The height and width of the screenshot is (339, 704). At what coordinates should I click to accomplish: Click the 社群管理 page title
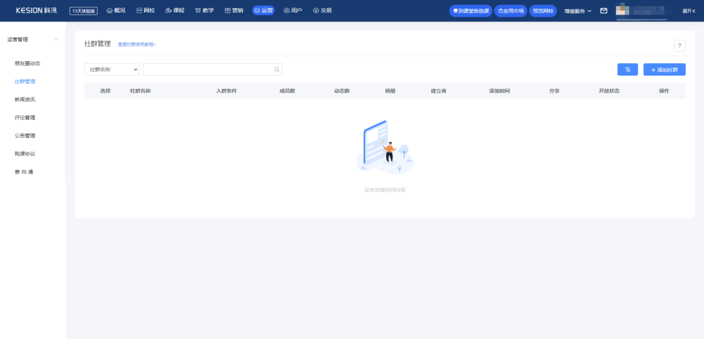coord(98,44)
